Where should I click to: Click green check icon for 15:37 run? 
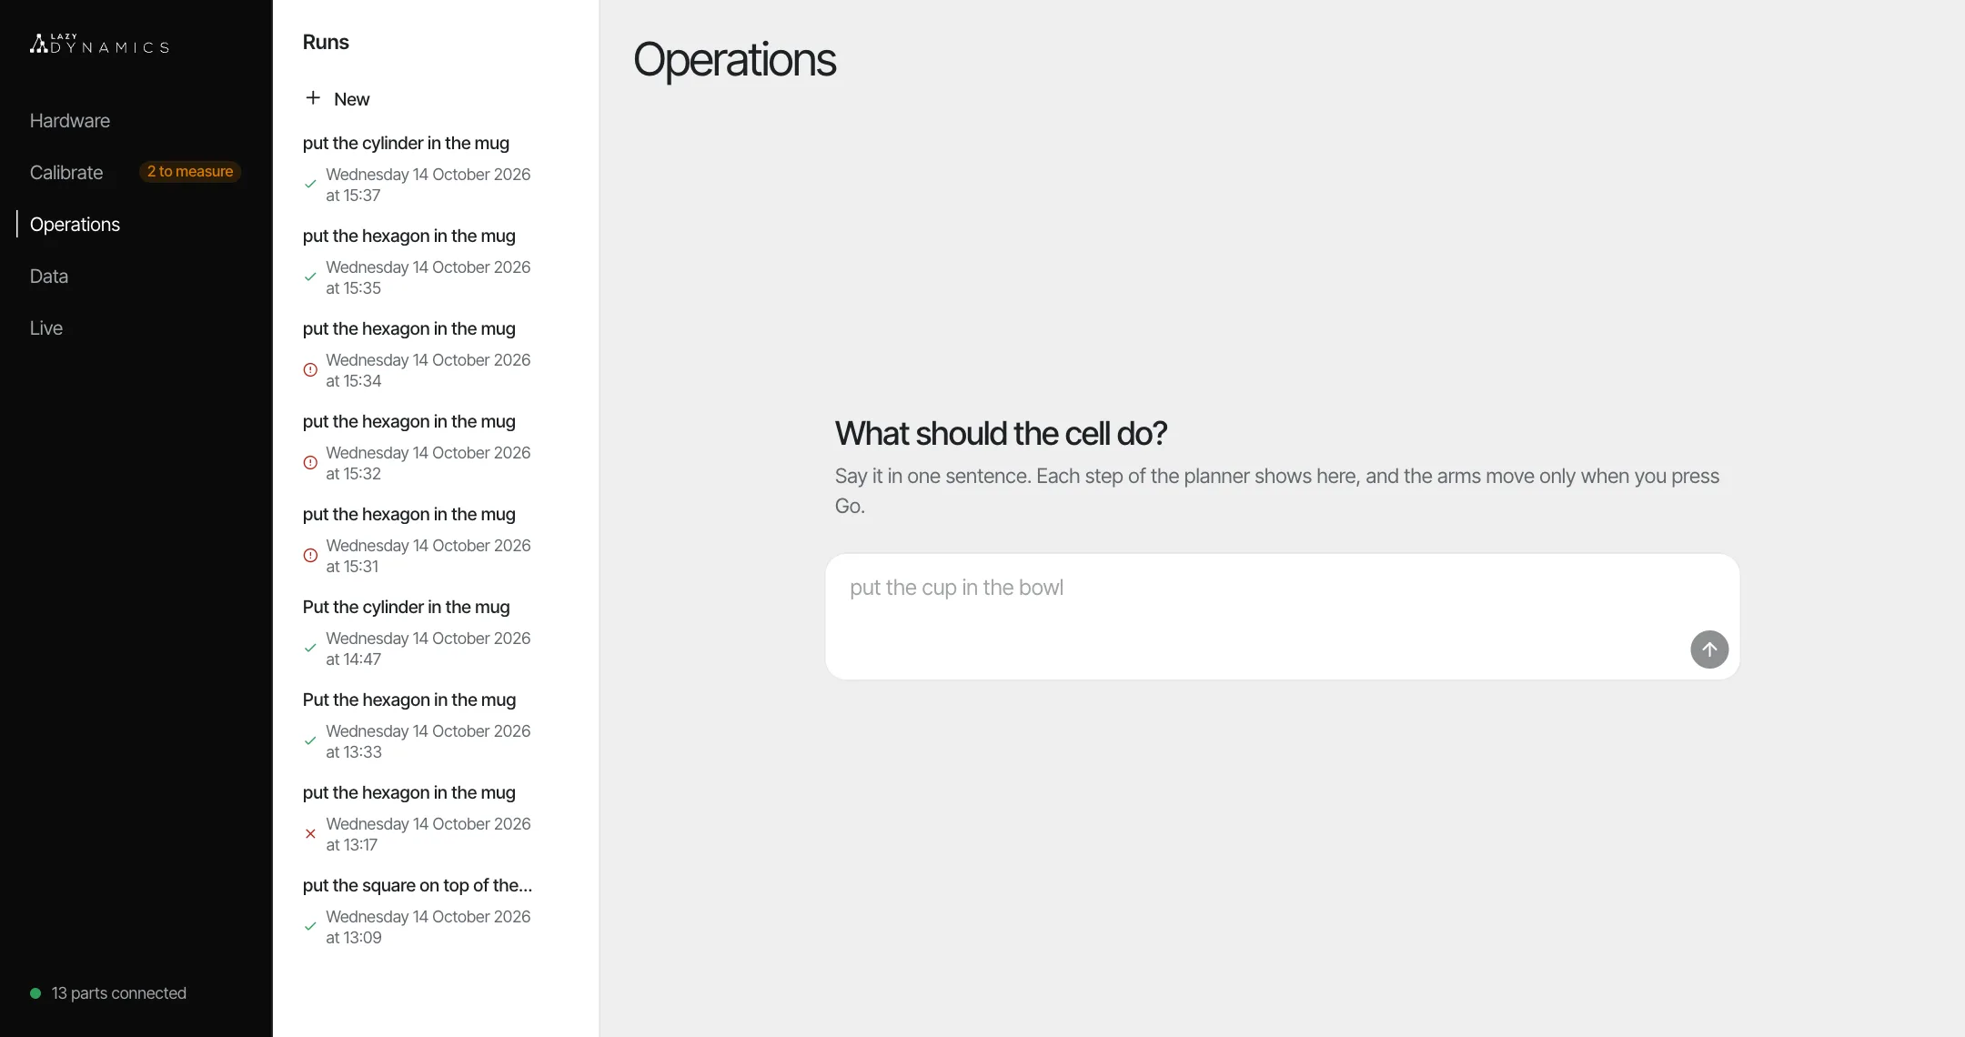coord(310,185)
